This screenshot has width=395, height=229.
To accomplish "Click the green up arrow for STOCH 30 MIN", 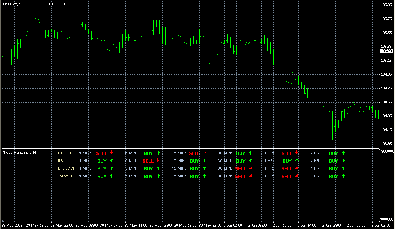I will 250,153.
